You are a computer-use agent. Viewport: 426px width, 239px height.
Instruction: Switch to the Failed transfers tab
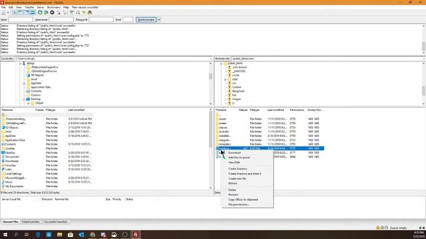31,222
